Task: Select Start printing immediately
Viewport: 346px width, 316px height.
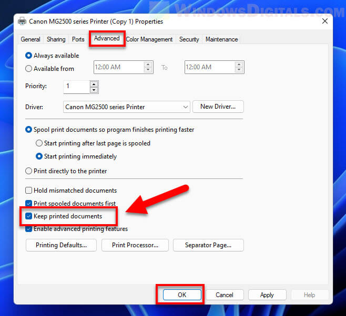Action: tap(39, 156)
